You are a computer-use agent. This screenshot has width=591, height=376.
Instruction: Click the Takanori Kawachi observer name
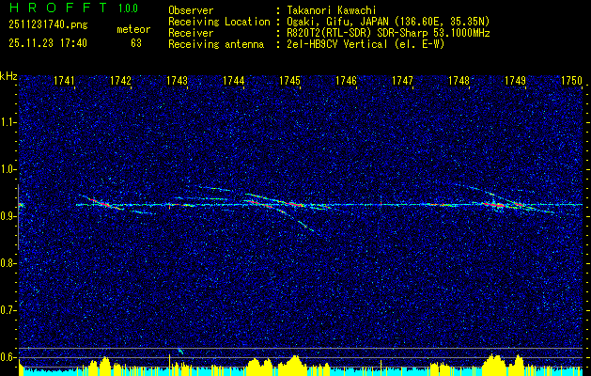[332, 10]
